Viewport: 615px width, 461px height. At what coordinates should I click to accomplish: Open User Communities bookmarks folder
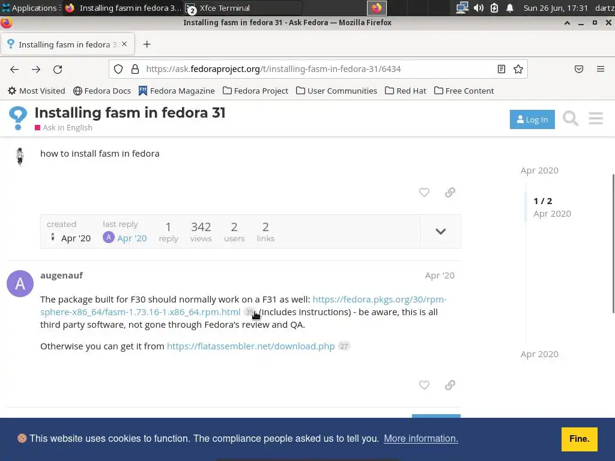pos(336,91)
